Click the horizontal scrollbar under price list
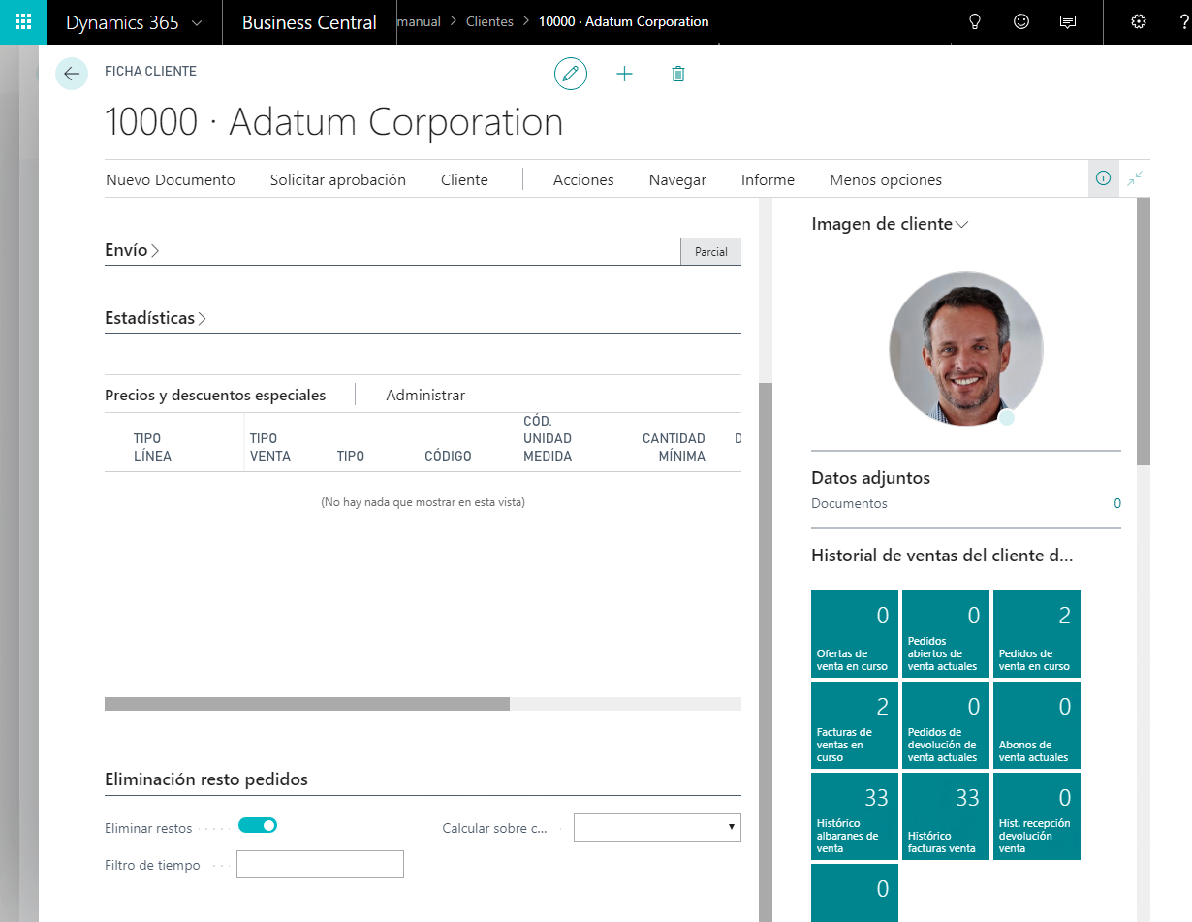 click(306, 704)
